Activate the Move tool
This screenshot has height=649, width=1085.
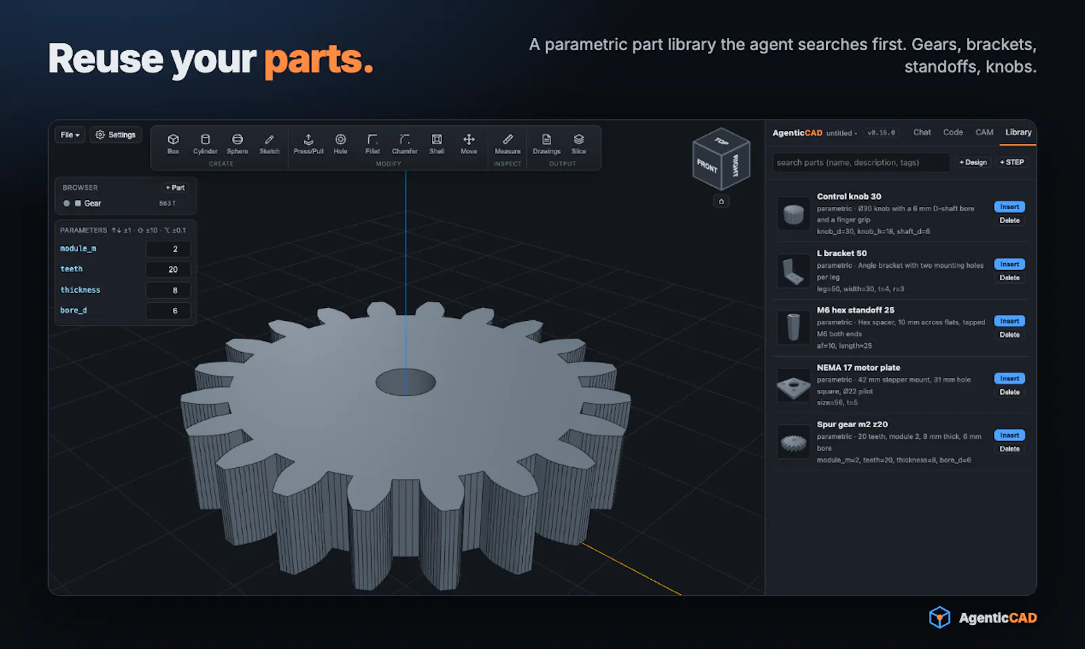tap(469, 144)
